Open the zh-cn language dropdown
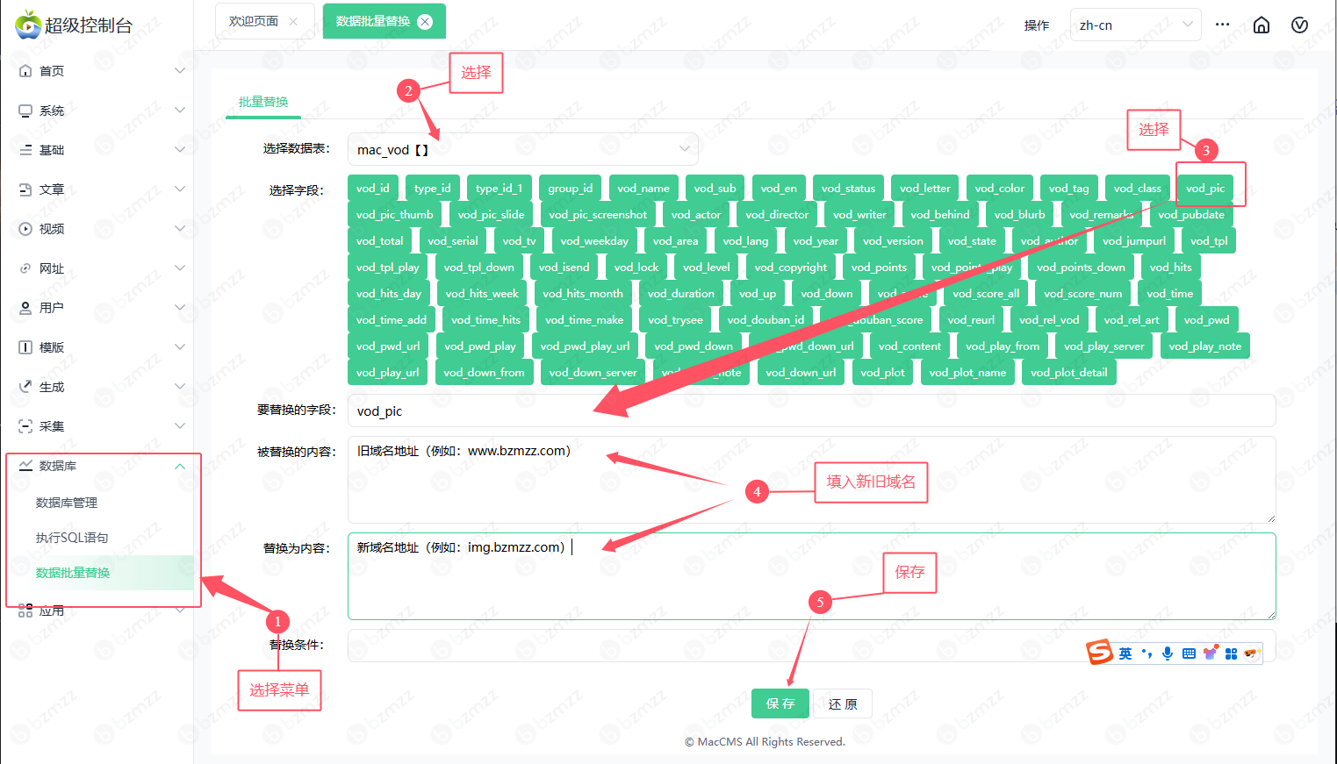The width and height of the screenshot is (1337, 764). point(1134,25)
